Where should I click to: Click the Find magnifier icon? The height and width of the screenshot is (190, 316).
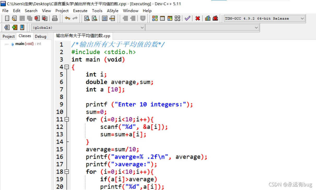point(87,18)
